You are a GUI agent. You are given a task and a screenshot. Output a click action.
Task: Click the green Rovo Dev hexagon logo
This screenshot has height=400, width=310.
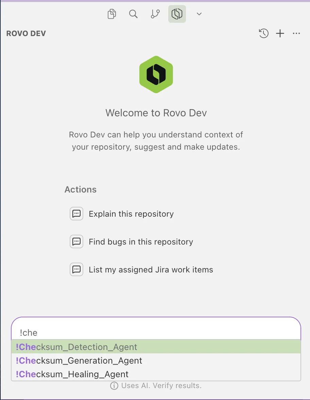pyautogui.click(x=156, y=74)
